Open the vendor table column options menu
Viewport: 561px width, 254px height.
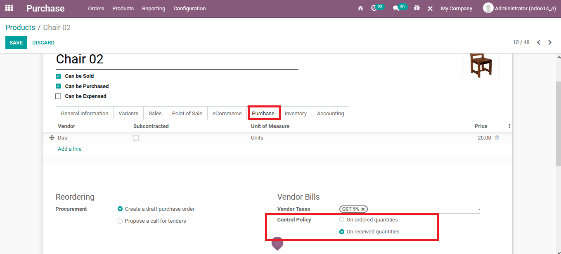click(509, 126)
